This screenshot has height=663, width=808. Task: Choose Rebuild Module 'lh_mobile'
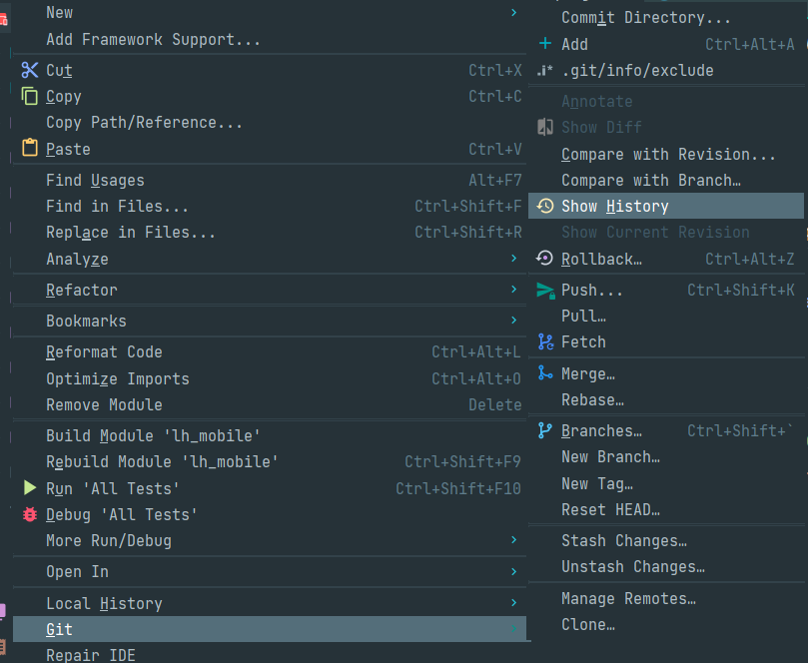tap(162, 462)
